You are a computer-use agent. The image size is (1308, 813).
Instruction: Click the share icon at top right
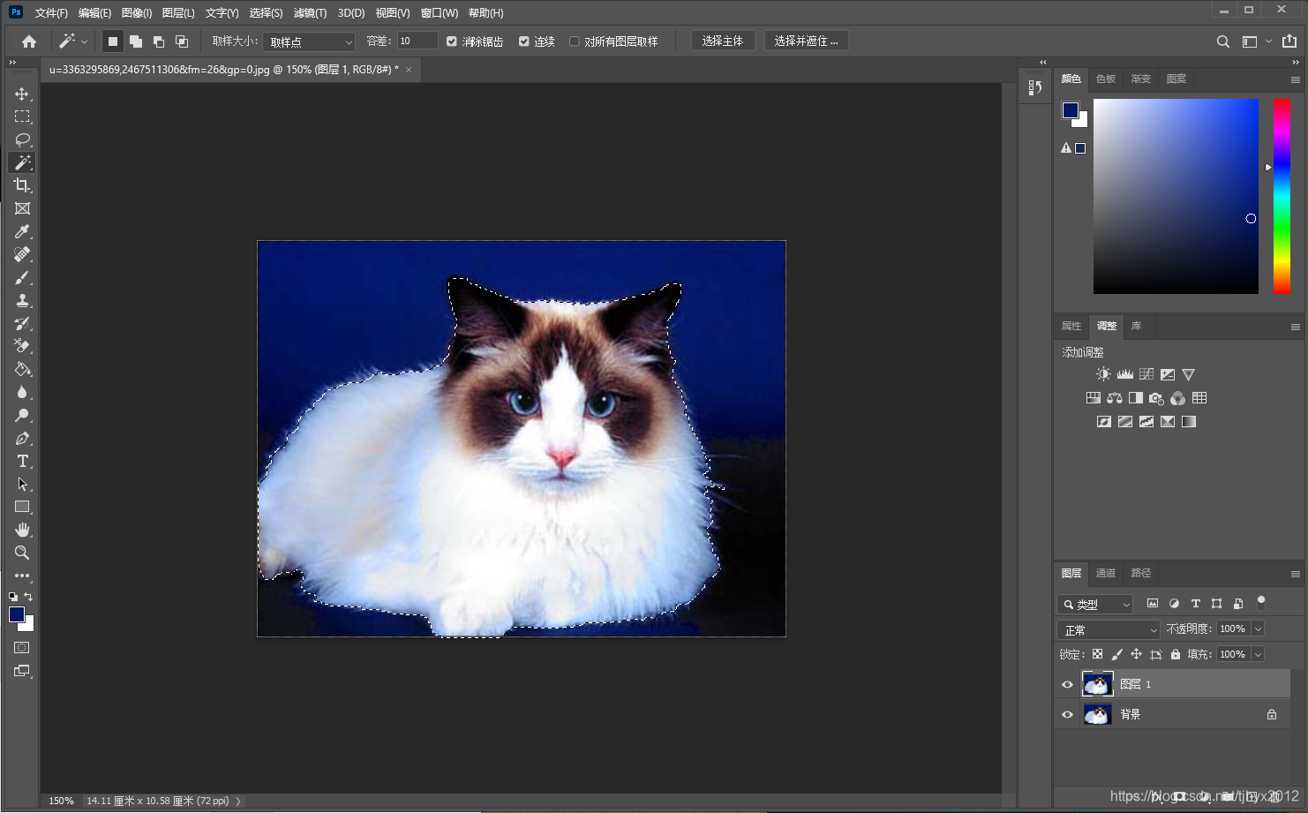pos(1289,41)
